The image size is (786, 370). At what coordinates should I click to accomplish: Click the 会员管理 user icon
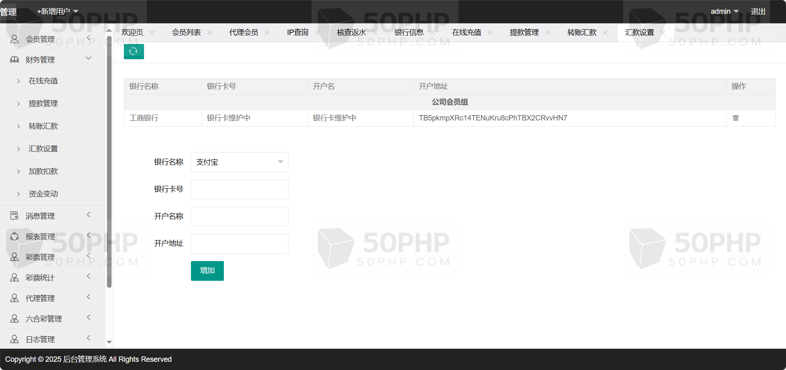14,39
